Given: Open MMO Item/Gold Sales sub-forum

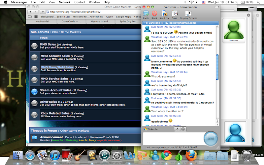Looking at the screenshot, I should [x=57, y=67].
